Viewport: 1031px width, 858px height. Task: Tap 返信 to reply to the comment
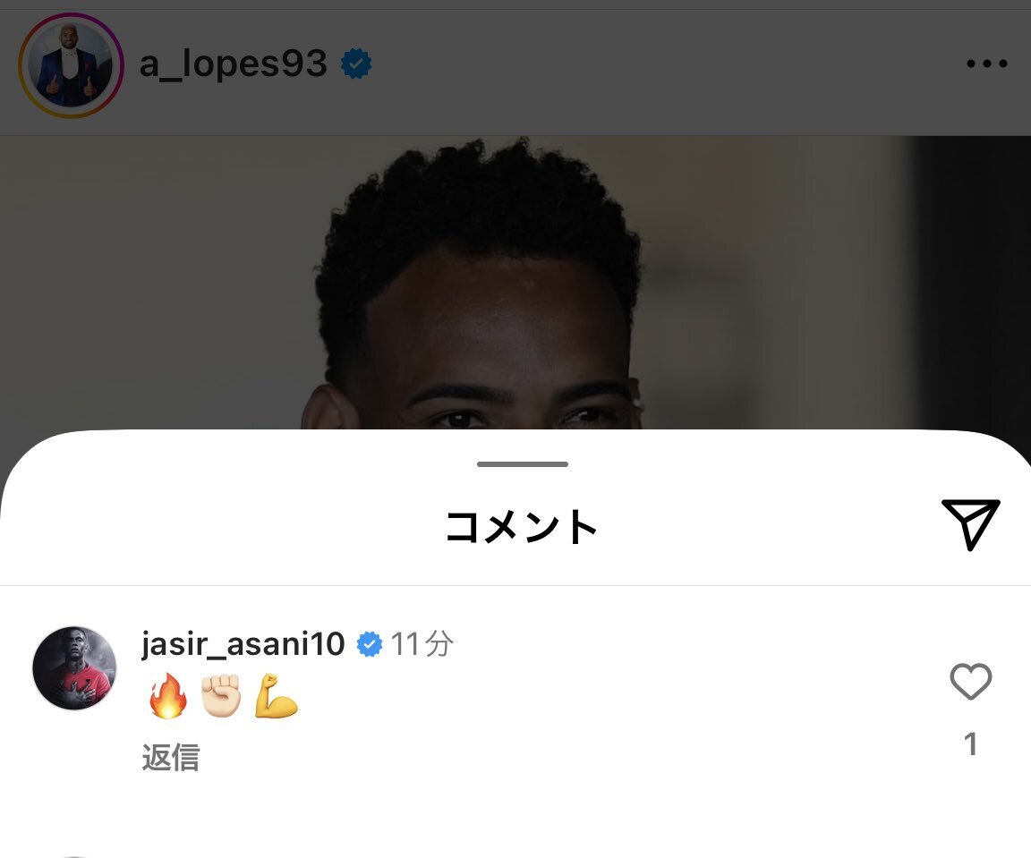click(x=171, y=758)
